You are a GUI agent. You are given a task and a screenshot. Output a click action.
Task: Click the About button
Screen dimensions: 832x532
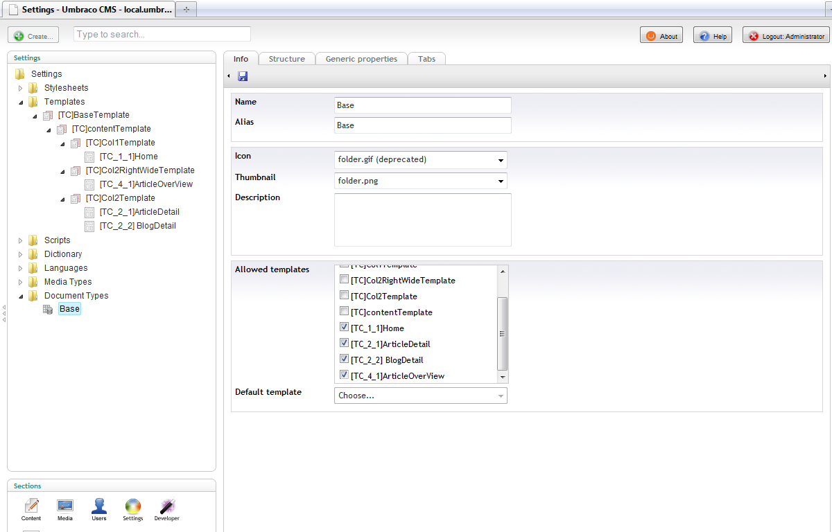(x=661, y=36)
